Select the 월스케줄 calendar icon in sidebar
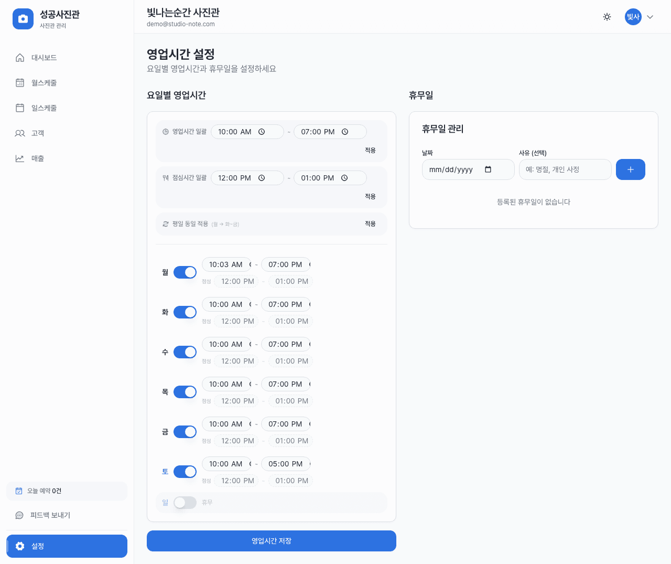This screenshot has height=564, width=671. coord(19,82)
